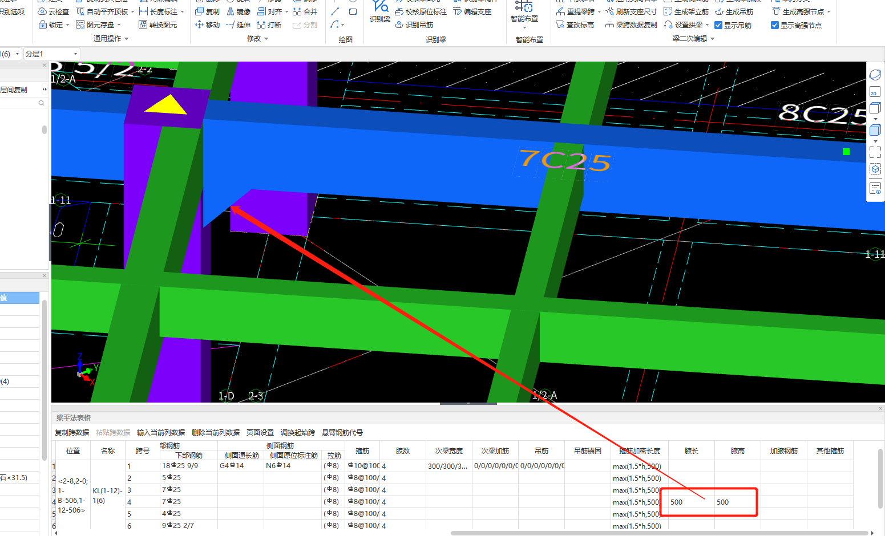Viewport: 885px width, 536px height.
Task: Click the full-screen extents icon in the side toolbar
Action: [875, 152]
